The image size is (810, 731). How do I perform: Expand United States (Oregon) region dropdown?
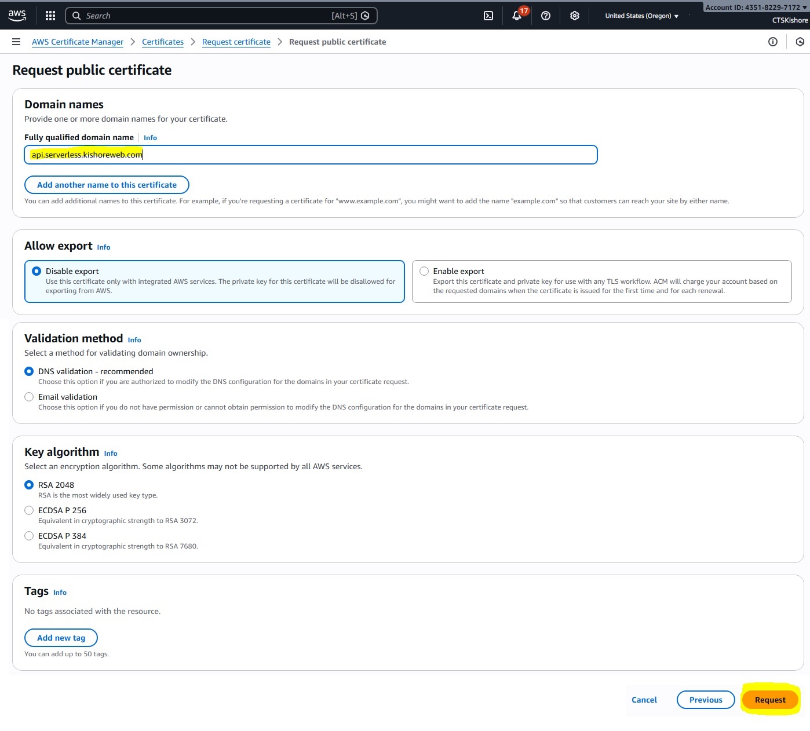coord(641,16)
